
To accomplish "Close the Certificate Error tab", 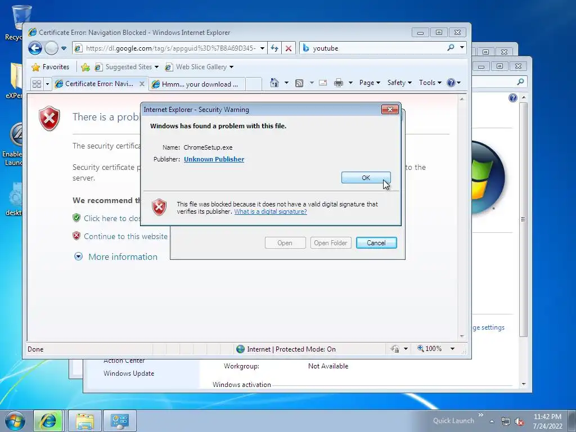I will click(142, 84).
